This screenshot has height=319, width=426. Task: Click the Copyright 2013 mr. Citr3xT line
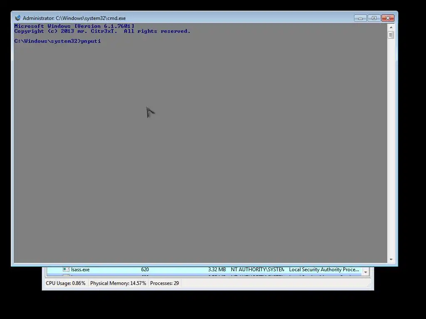click(102, 31)
